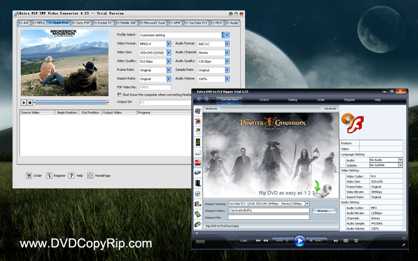Stop preview in FLV Converter window
The width and height of the screenshot is (418, 261).
pyautogui.click(x=30, y=102)
